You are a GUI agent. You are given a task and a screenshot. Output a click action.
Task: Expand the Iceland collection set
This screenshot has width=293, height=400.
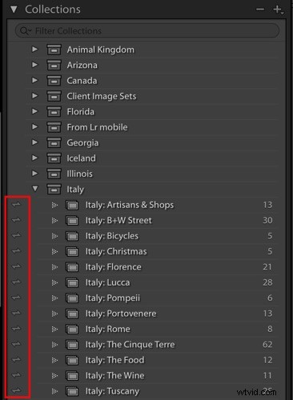click(x=34, y=158)
